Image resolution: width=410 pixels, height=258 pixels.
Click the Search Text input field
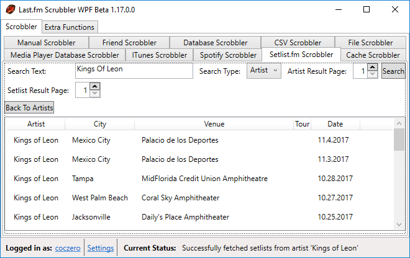tap(134, 71)
